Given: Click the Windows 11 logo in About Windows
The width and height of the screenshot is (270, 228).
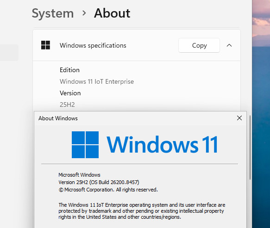Looking at the screenshot, I should click(144, 145).
